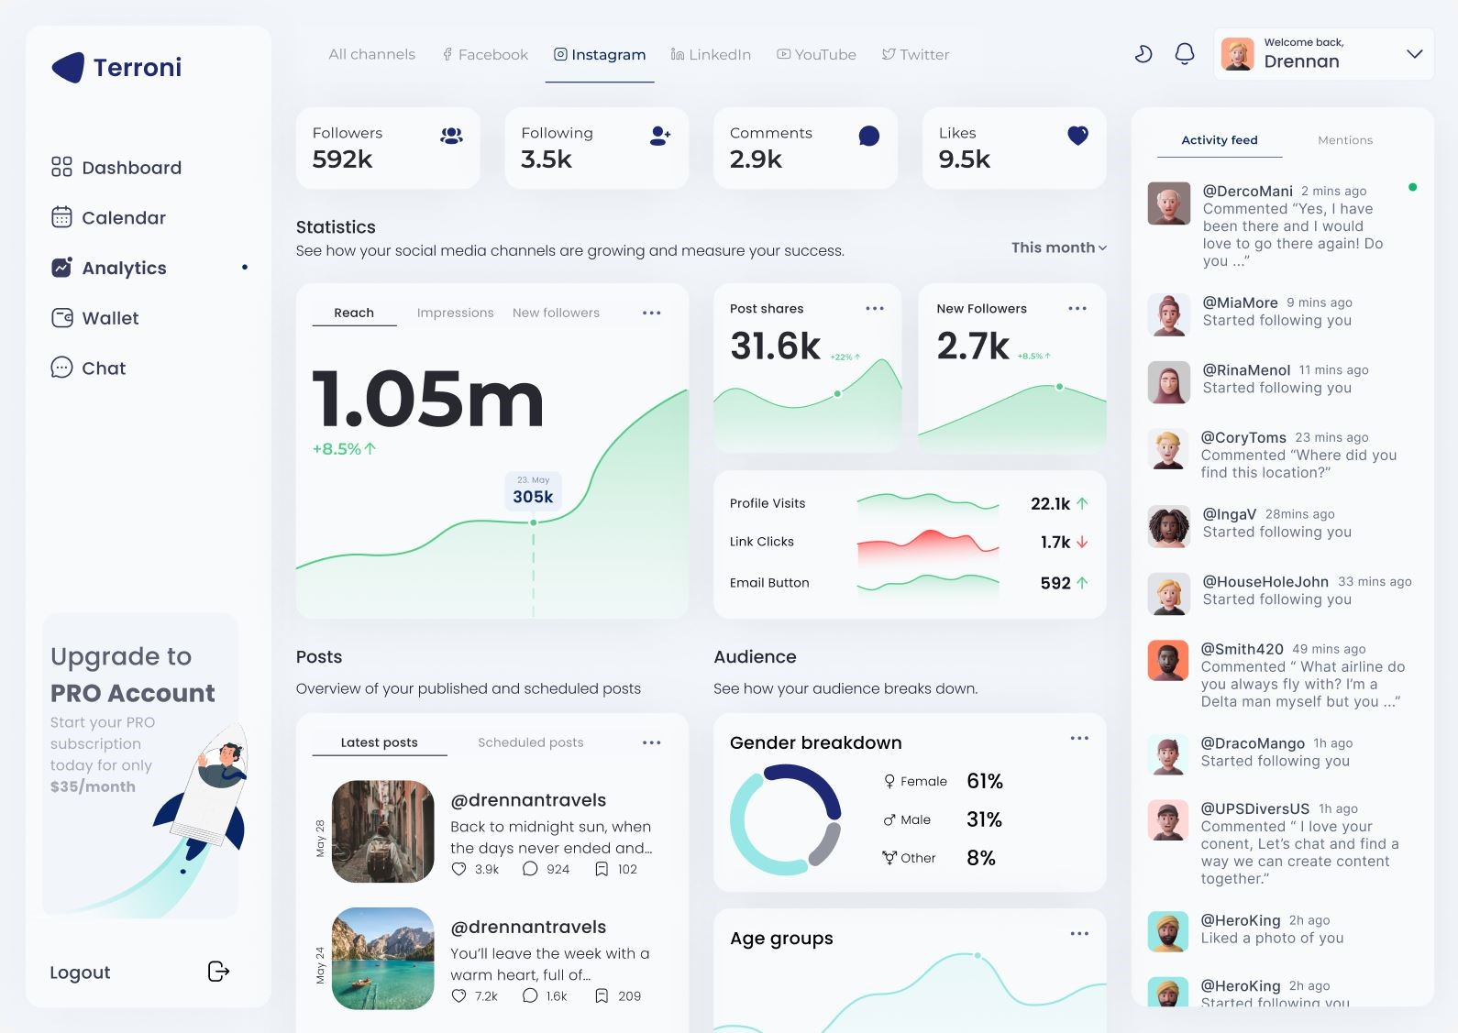Open the Scheduled posts tab
Screen dimensions: 1458x1033
pyautogui.click(x=530, y=742)
